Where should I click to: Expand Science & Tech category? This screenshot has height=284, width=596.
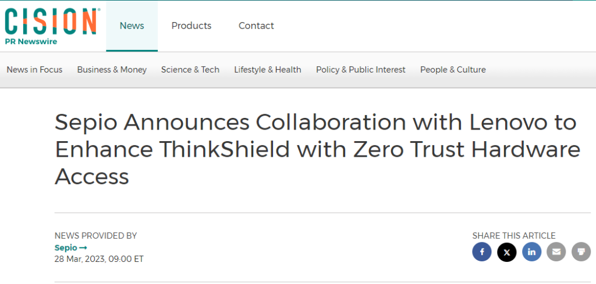[x=190, y=70]
